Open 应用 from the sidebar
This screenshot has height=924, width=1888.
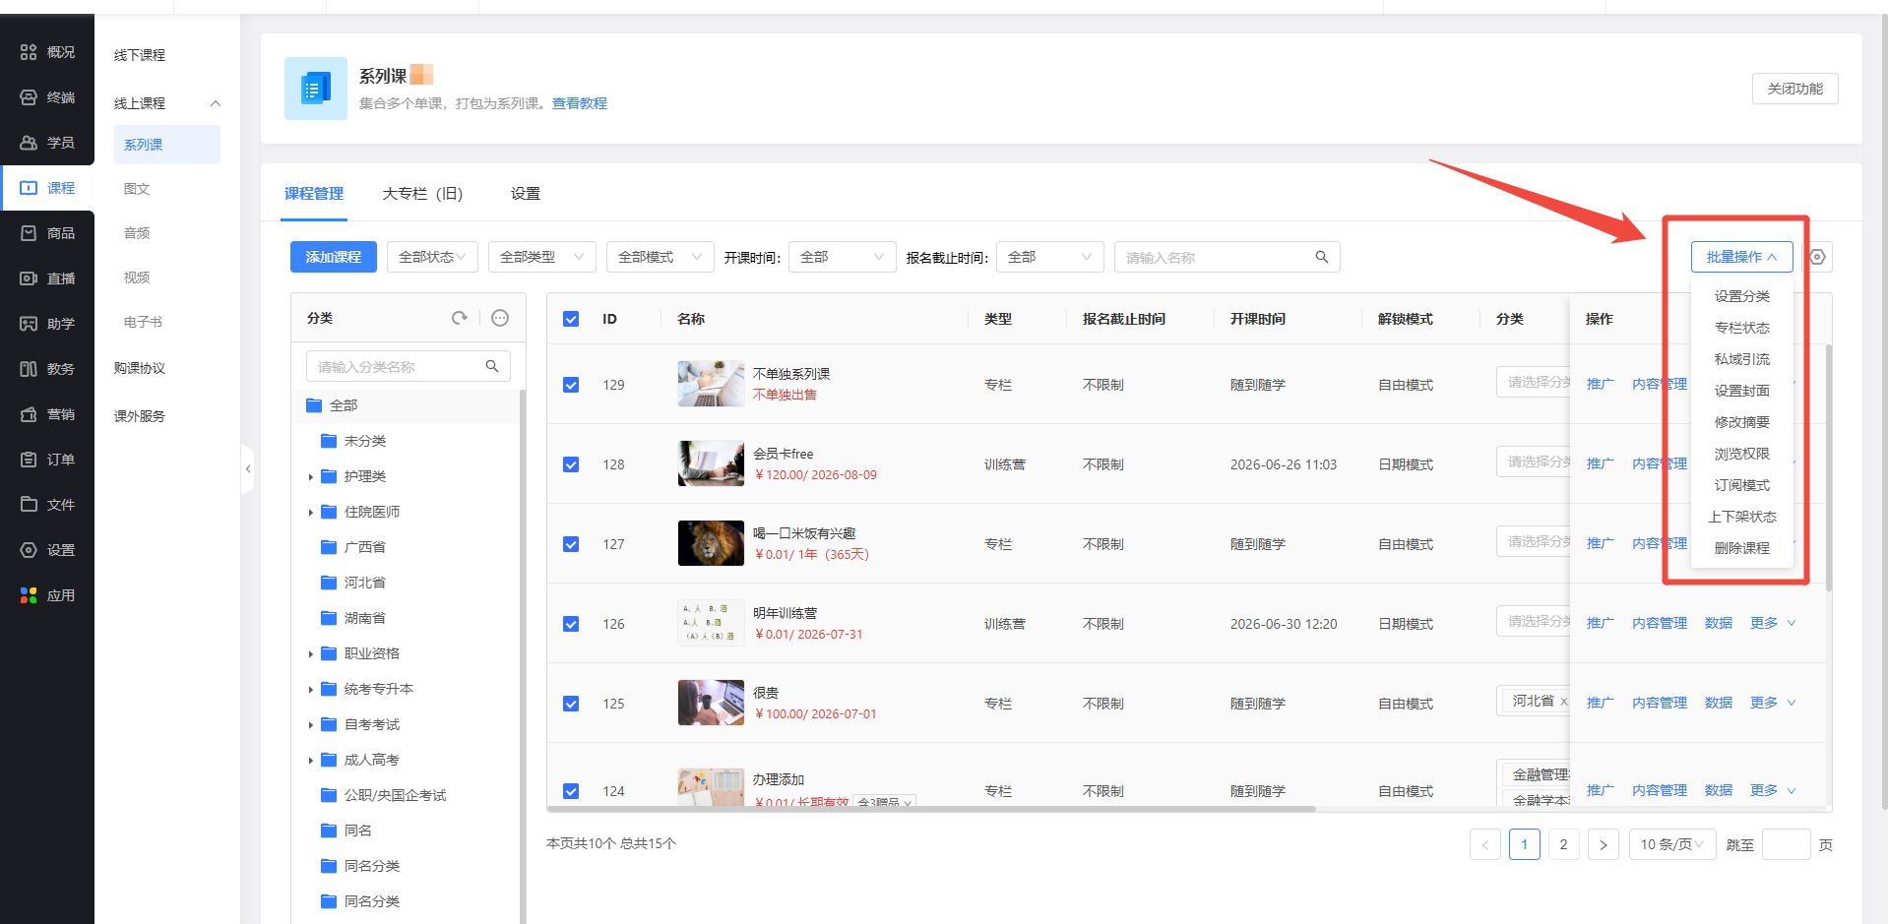(x=47, y=595)
